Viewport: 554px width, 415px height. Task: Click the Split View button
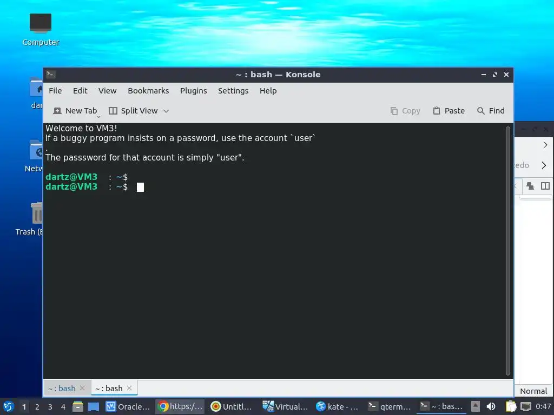133,111
